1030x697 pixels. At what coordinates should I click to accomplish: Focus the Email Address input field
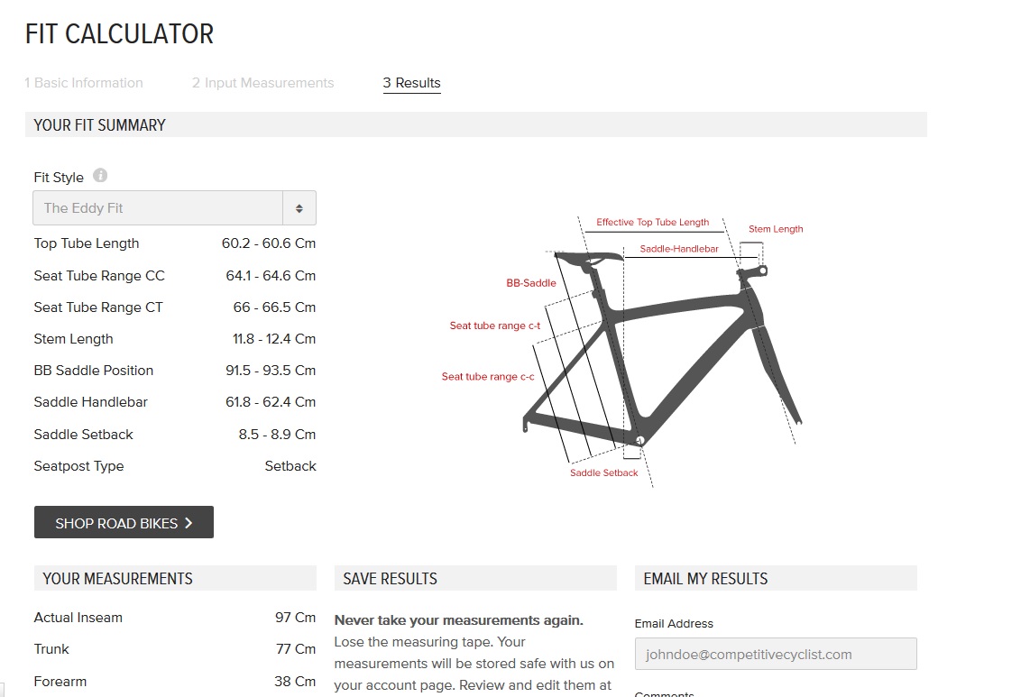775,655
